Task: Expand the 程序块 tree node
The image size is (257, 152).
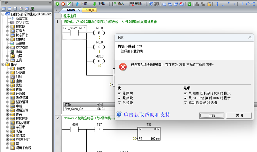Action: 8,27
